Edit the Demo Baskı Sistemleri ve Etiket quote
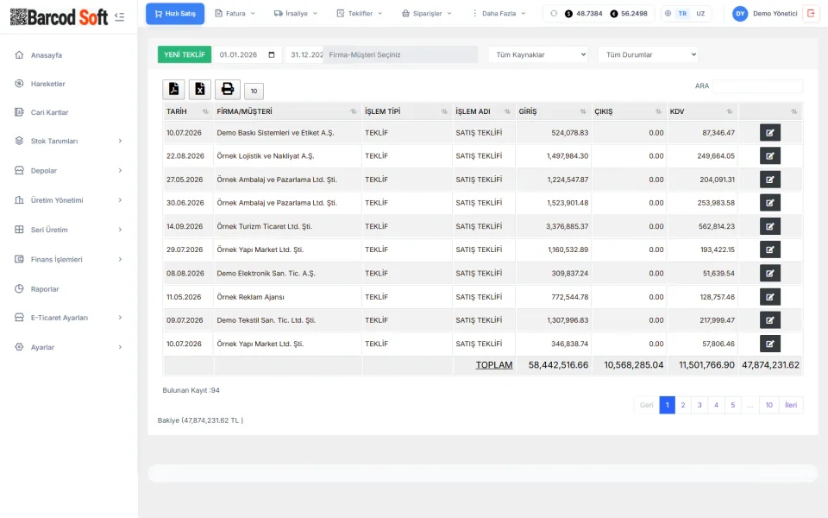 (770, 133)
